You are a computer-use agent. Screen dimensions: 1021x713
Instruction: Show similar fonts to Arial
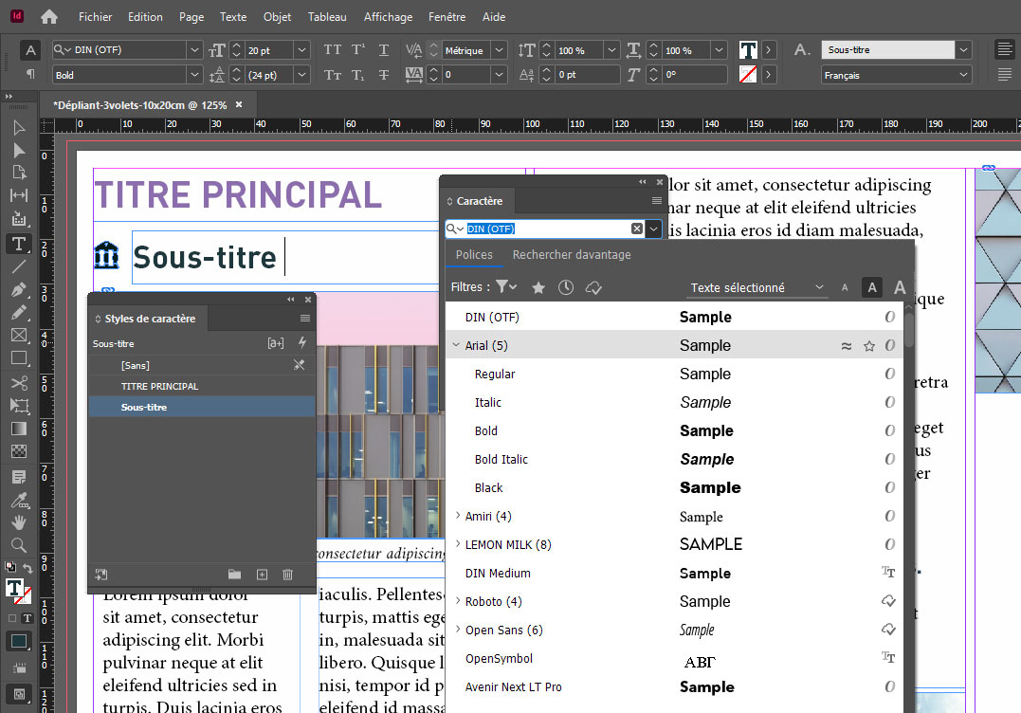847,346
